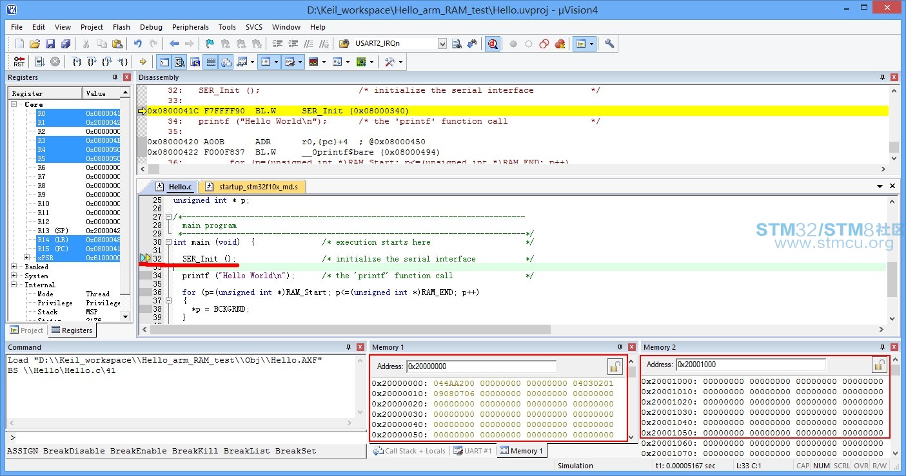Open the editor tab list dropdown arrow

click(880, 186)
